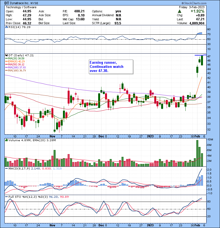The image size is (220, 228).
Task: Click the 'Earning runner' annotation text box
Action: click(x=111, y=67)
